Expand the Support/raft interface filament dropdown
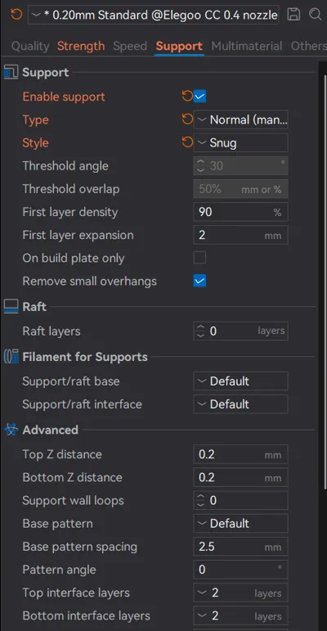The width and height of the screenshot is (327, 631). pos(240,404)
